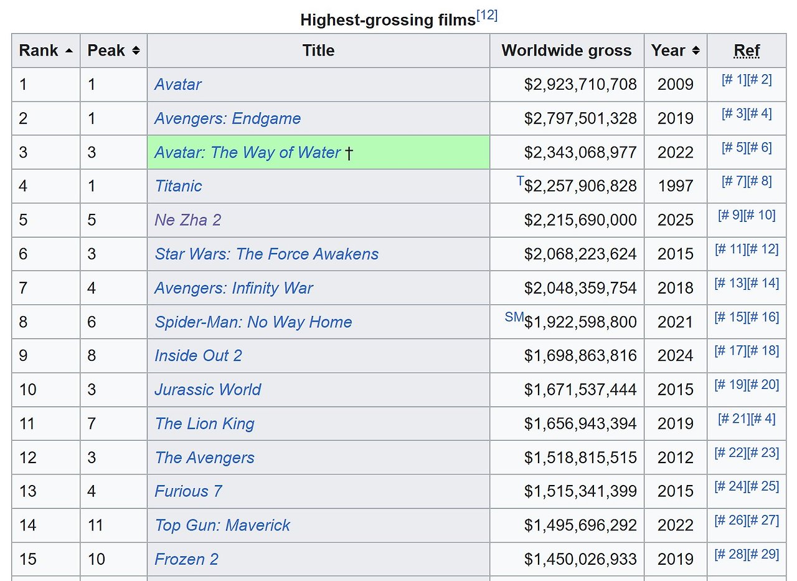Select Avengers: Endgame gross $2,797,501,328
Screen dimensions: 797x581
click(580, 118)
